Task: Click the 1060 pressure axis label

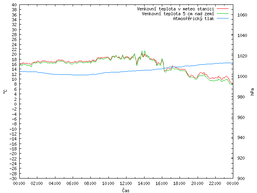Action: pos(242,15)
